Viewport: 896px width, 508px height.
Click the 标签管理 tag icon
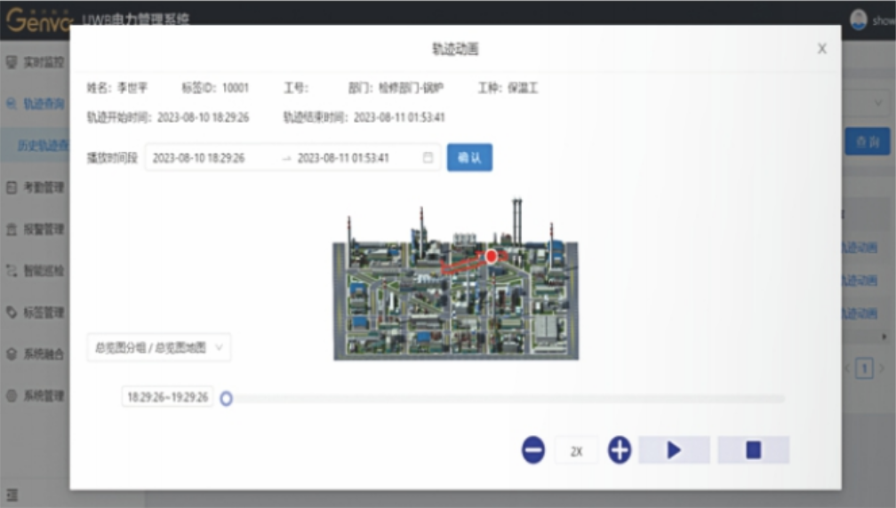pos(12,313)
